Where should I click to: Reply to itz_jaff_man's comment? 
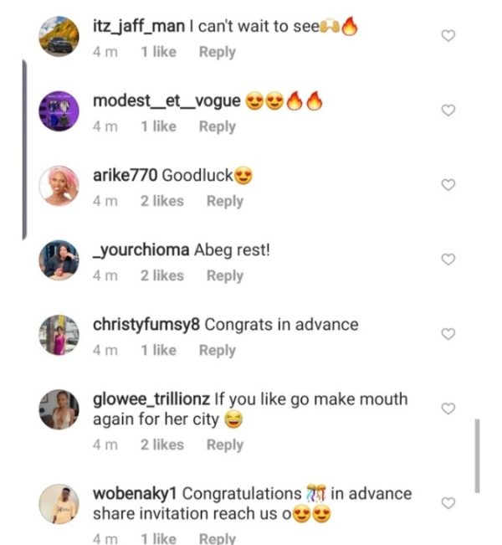(x=217, y=52)
